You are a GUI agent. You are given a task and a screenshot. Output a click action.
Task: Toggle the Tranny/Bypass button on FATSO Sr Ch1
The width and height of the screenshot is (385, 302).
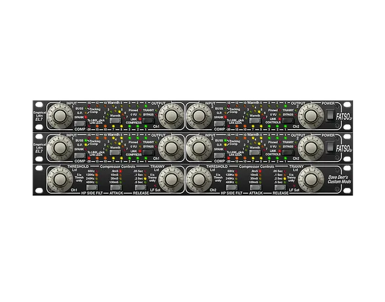(149, 153)
